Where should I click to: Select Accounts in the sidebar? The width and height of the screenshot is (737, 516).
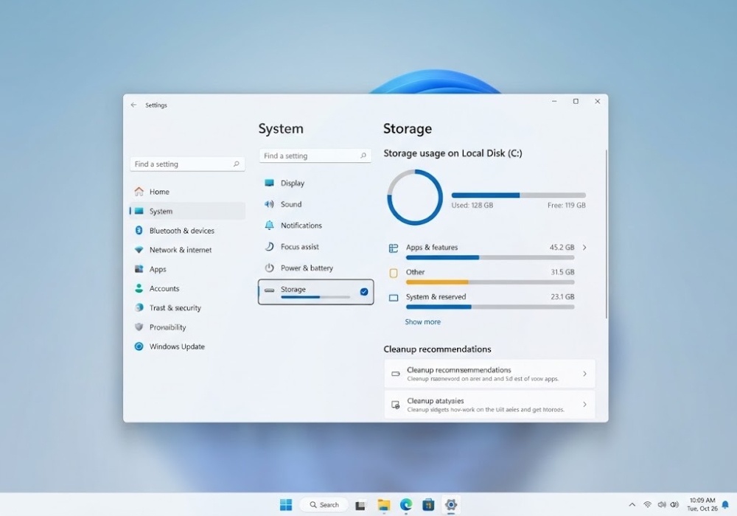(x=187, y=288)
